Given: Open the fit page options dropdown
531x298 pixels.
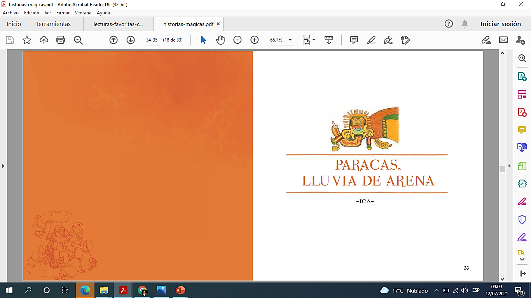Looking at the screenshot, I should tap(309, 40).
